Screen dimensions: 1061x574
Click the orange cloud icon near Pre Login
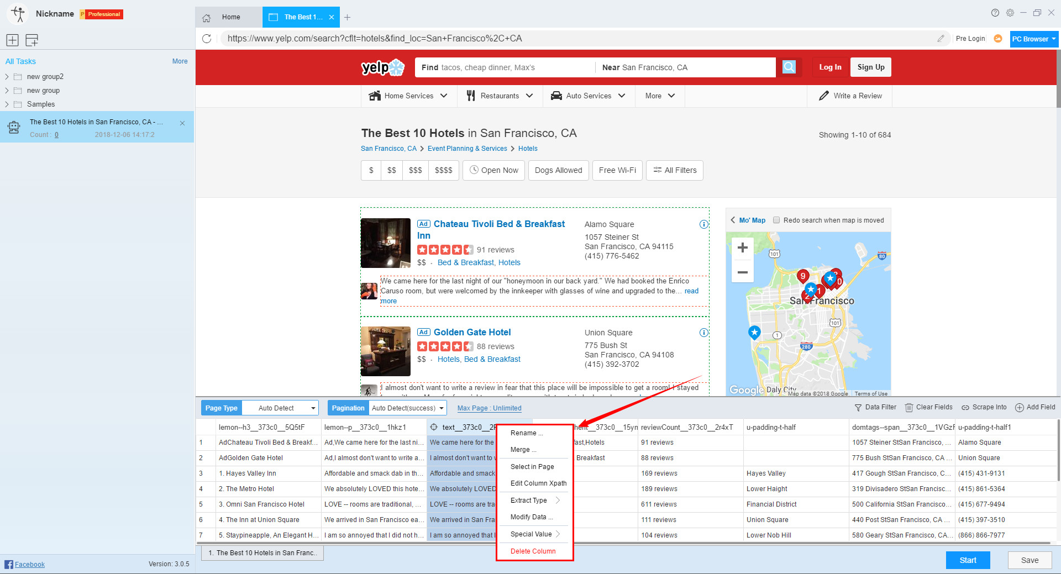pos(998,39)
